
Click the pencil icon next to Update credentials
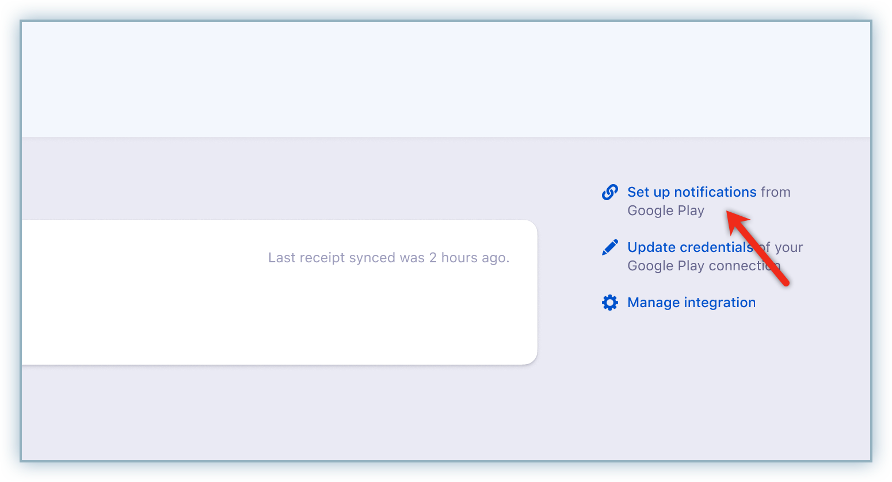pos(609,247)
